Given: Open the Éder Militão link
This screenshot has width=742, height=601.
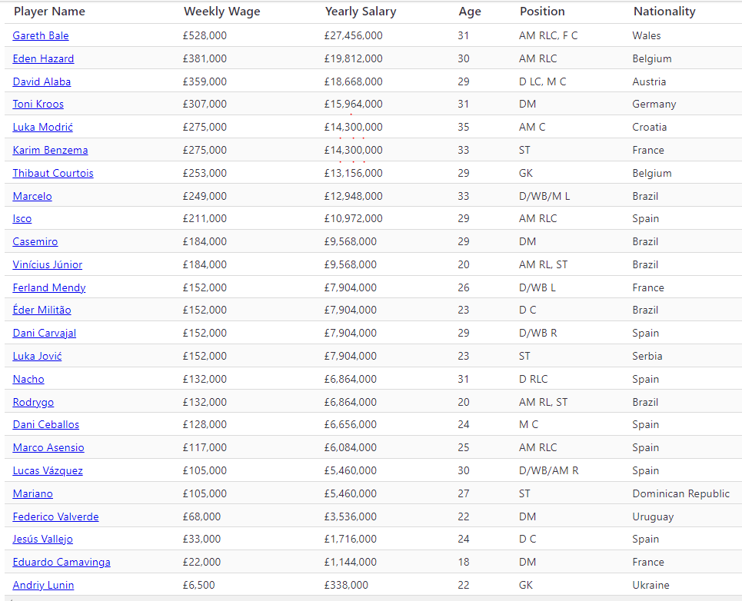Looking at the screenshot, I should click(x=42, y=310).
